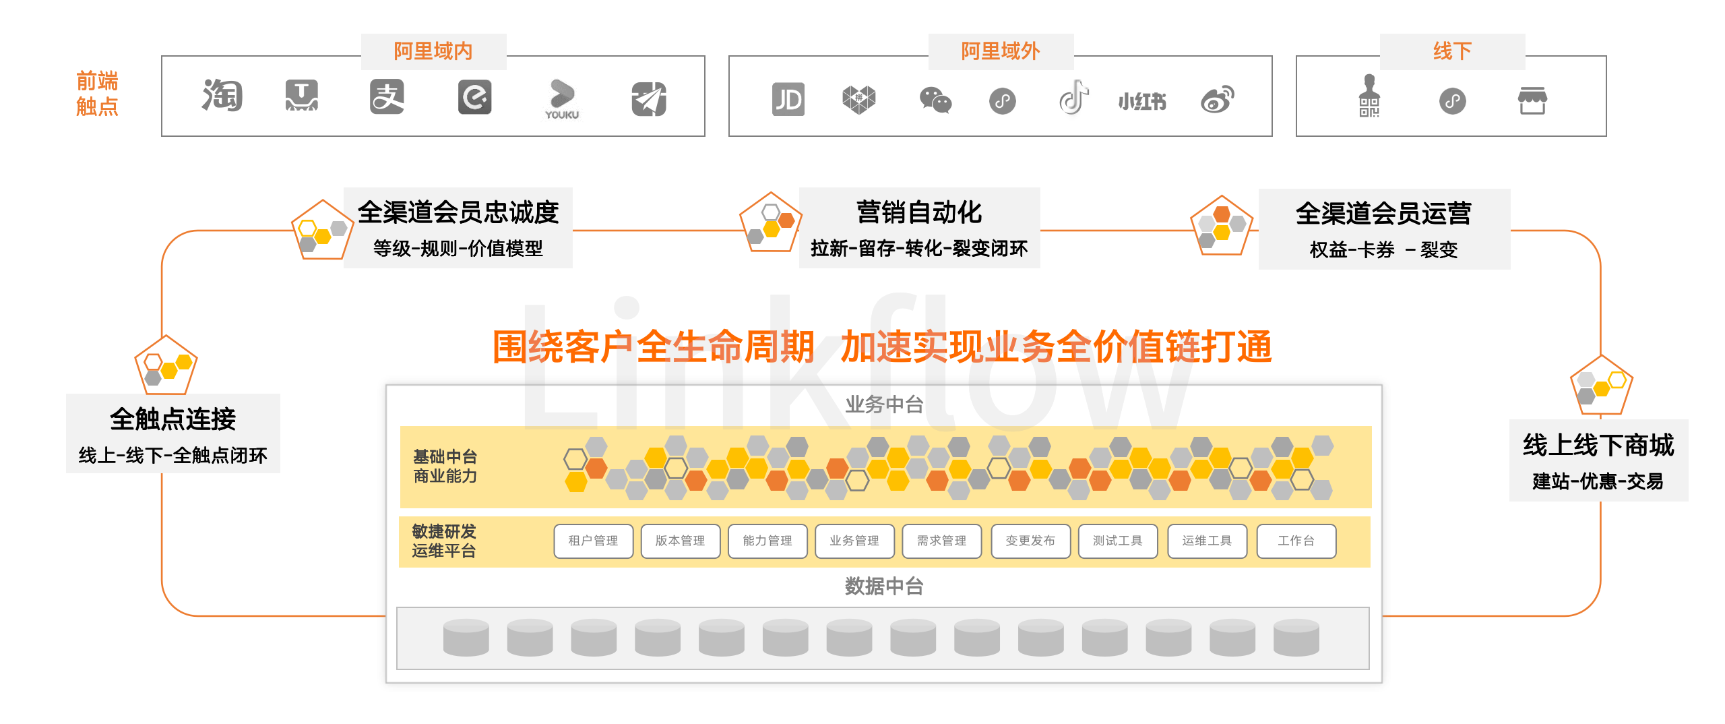Viewport: 1725px width, 724px height.
Task: Click the Alipay 支 icon
Action: coord(387,96)
